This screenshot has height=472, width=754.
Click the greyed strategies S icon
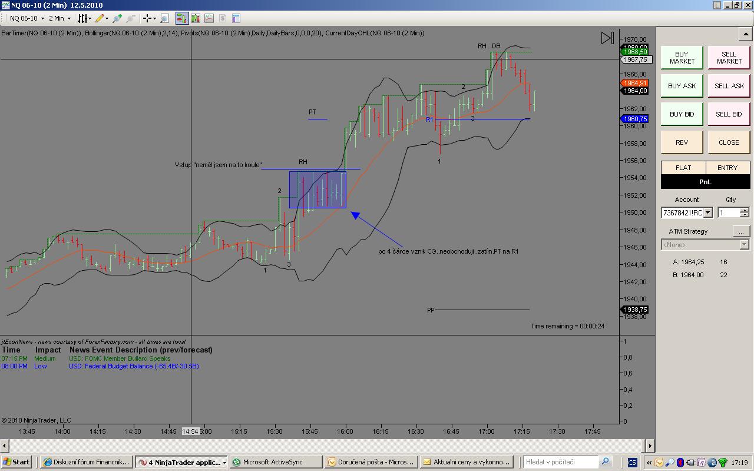point(223,19)
